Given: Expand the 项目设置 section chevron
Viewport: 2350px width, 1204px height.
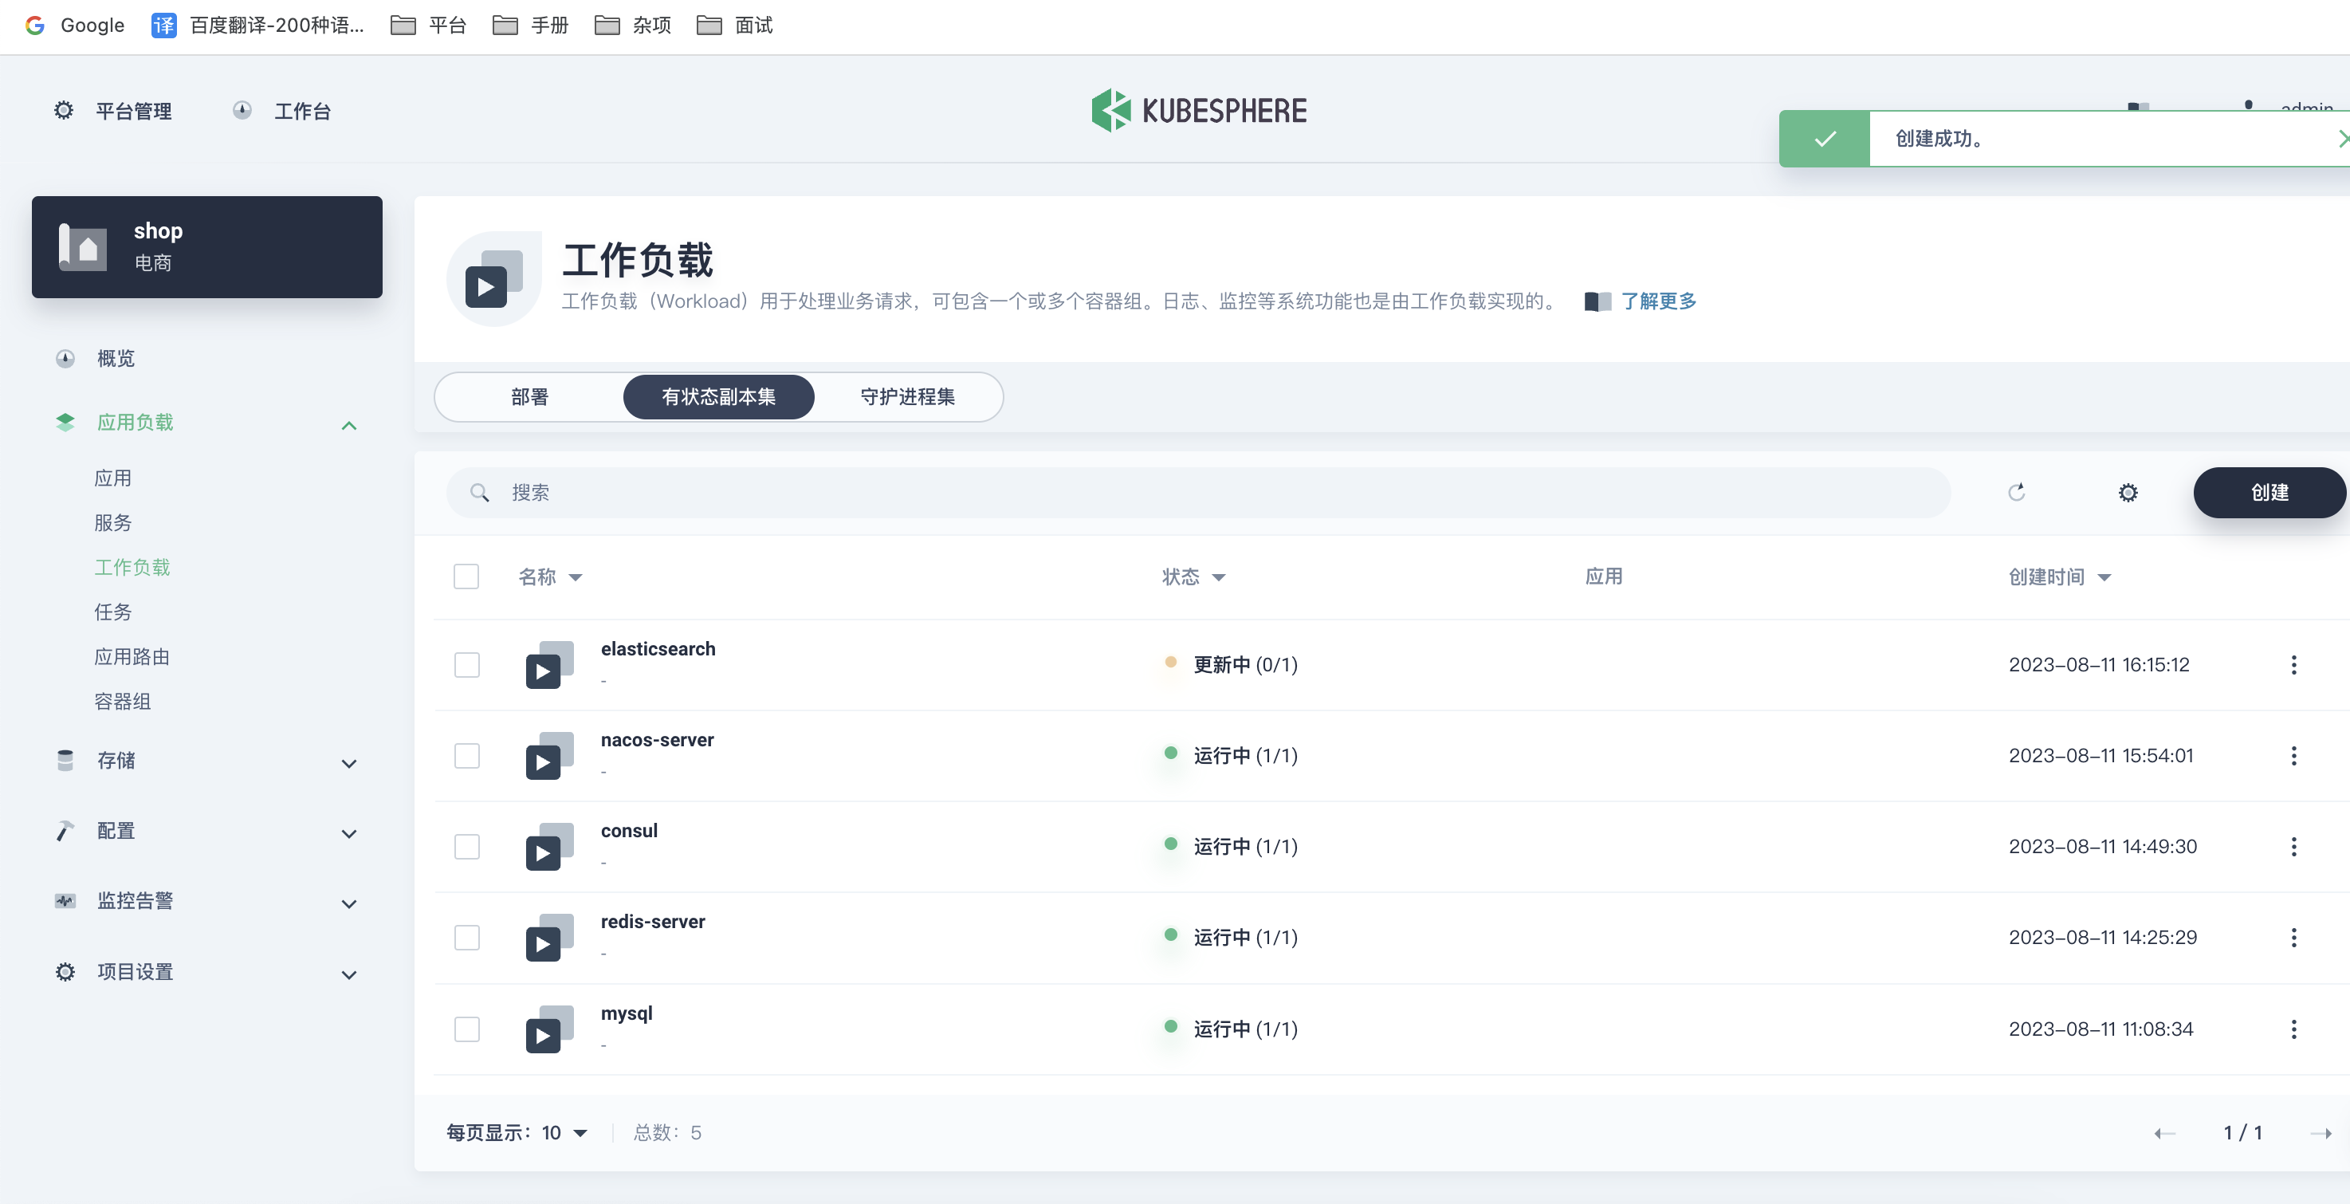Looking at the screenshot, I should [x=348, y=974].
